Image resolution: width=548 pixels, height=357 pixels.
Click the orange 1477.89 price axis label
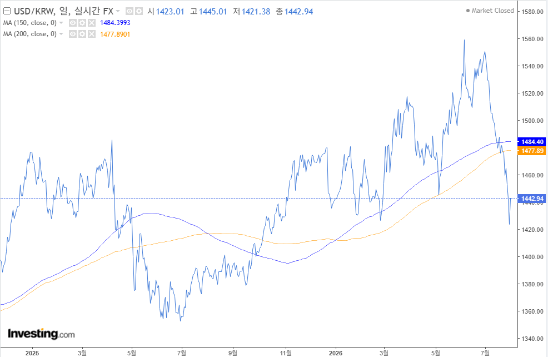(532, 151)
